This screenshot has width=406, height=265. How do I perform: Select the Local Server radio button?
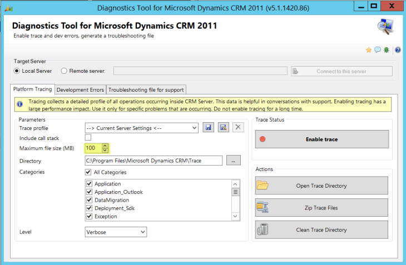click(x=17, y=71)
